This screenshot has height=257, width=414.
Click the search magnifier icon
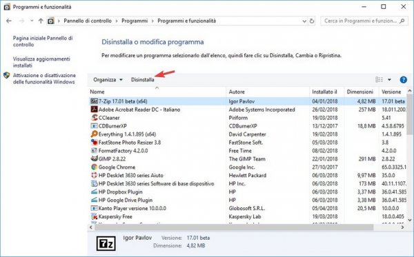tap(402, 21)
